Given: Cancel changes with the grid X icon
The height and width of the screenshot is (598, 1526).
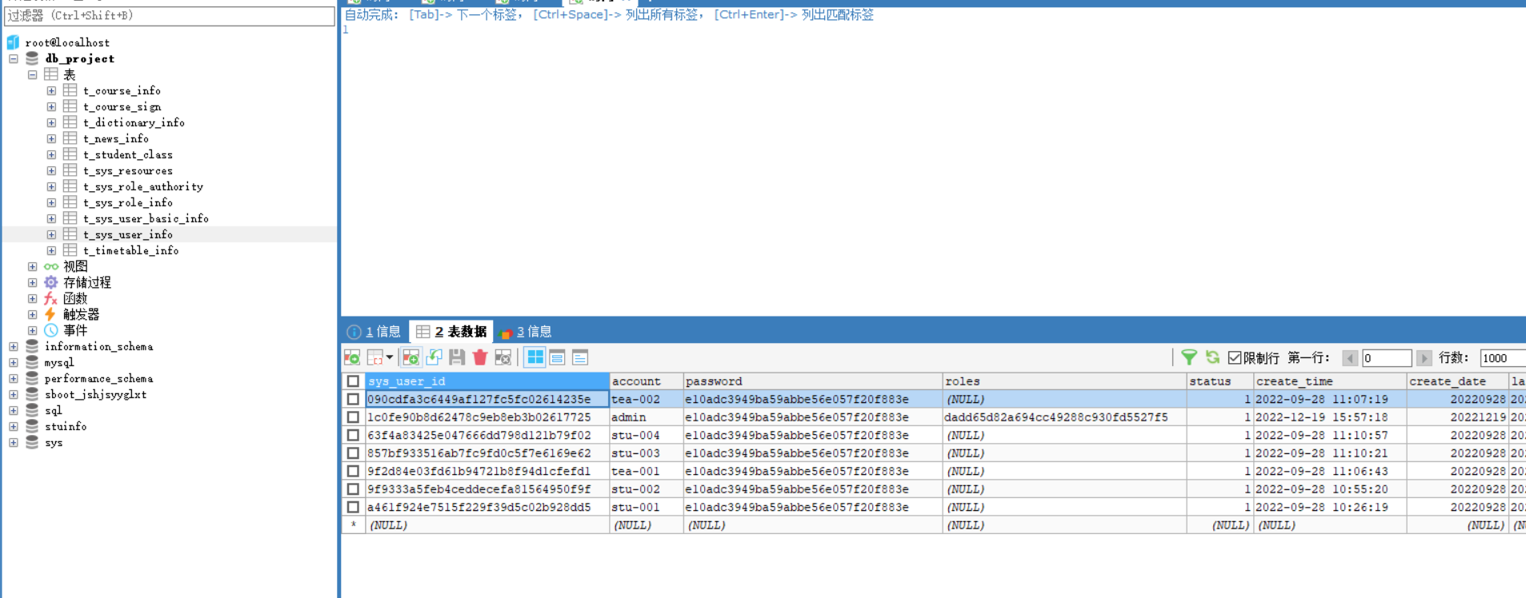Looking at the screenshot, I should click(x=503, y=357).
